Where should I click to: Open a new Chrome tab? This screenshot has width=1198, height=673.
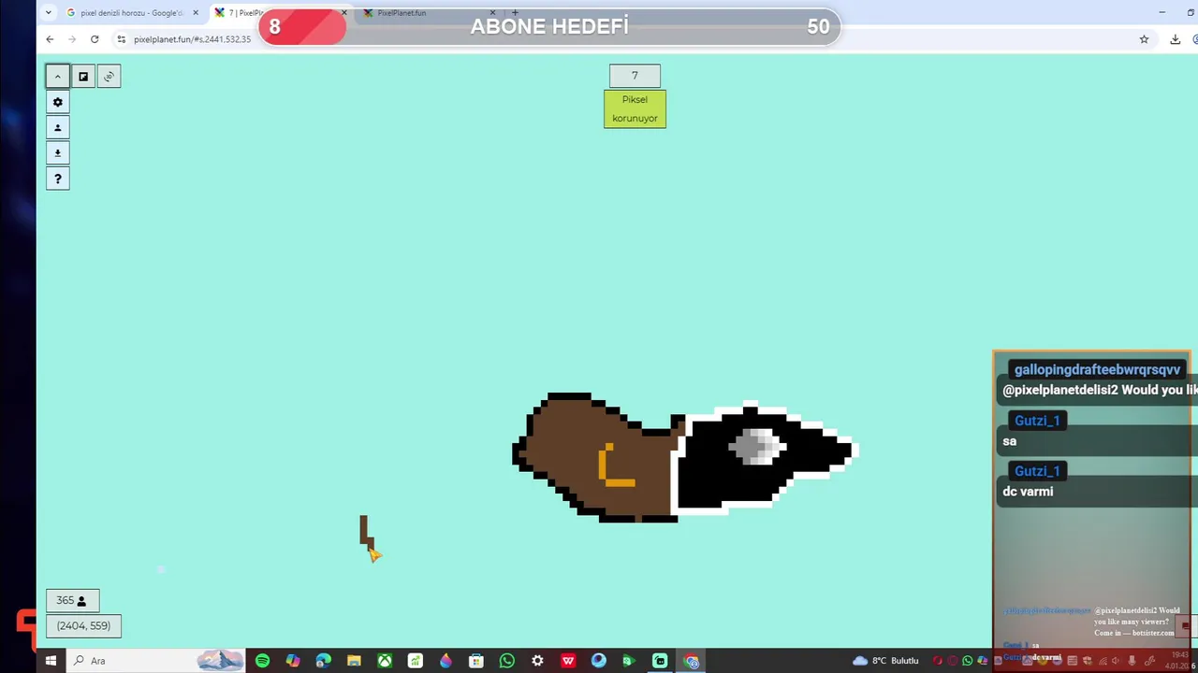click(x=515, y=13)
